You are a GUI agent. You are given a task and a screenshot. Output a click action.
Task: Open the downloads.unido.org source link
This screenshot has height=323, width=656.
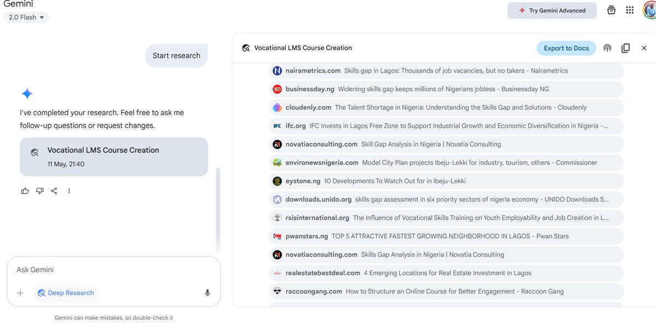click(x=447, y=199)
